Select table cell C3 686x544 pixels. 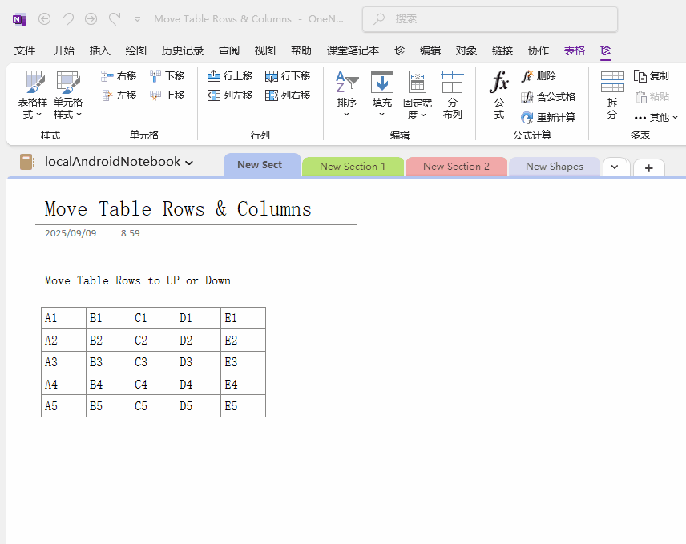[x=152, y=362]
